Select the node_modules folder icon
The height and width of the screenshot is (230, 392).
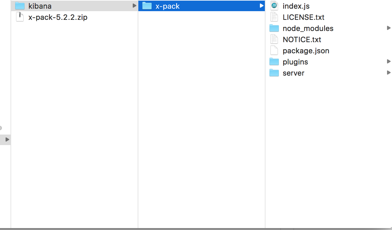point(274,28)
